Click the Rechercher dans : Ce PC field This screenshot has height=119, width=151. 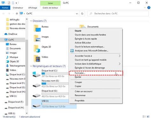[118, 13]
